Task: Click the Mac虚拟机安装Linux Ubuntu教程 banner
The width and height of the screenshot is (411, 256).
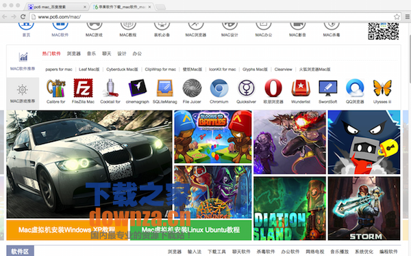Action: click(x=190, y=230)
